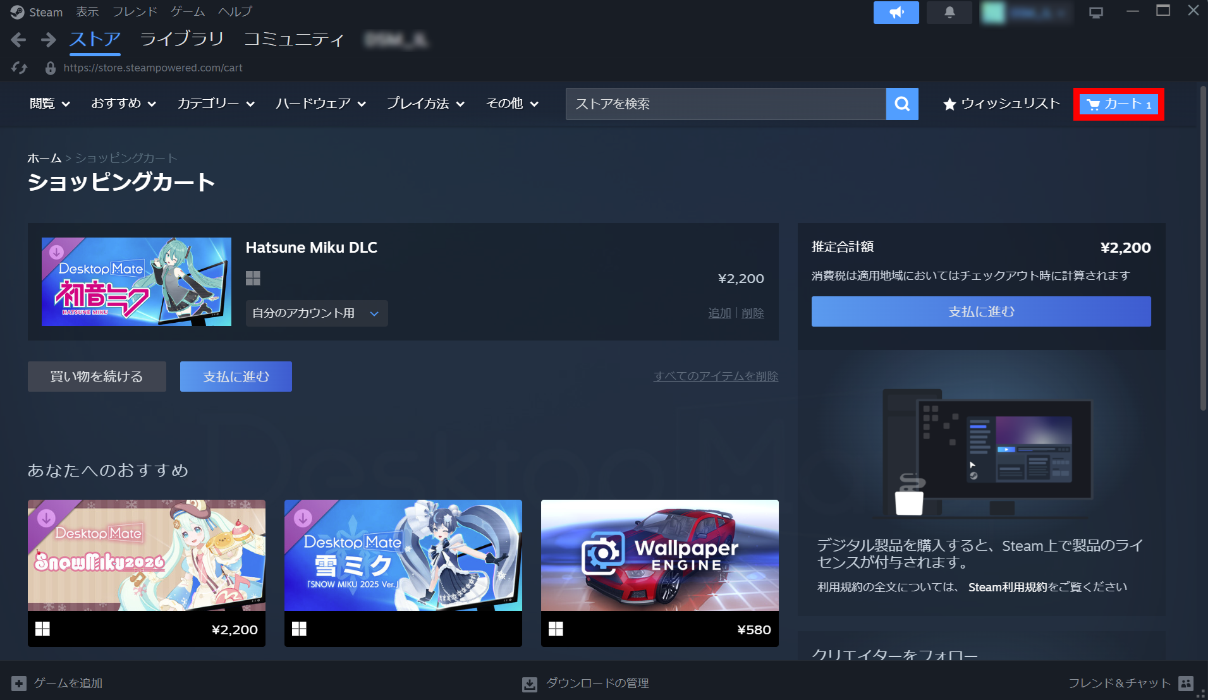The image size is (1208, 700).
Task: Remove all items via すべてのアイテムを削除 link
Action: pos(715,376)
